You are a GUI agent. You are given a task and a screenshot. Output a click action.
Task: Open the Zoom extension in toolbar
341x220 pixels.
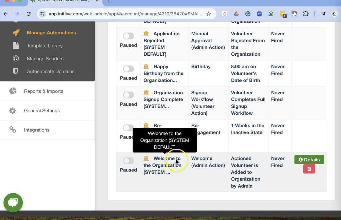coord(259,14)
